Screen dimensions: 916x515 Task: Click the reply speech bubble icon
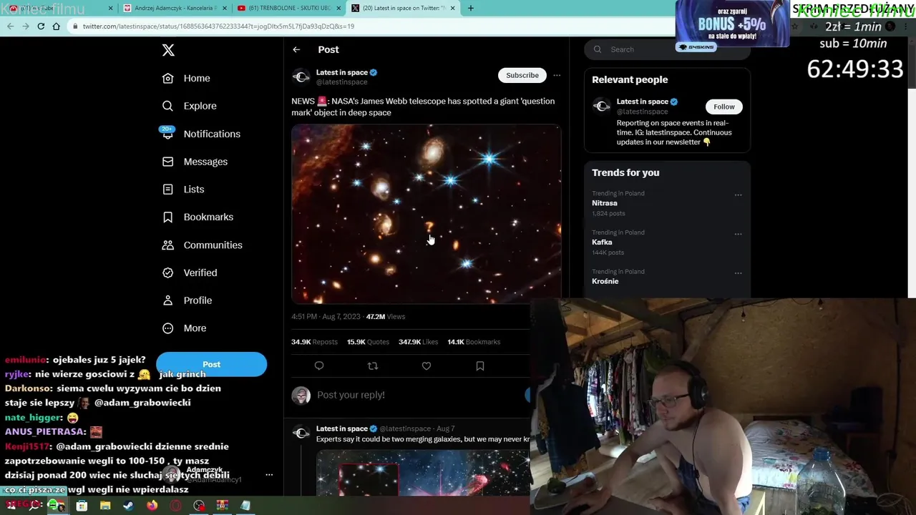pyautogui.click(x=319, y=366)
